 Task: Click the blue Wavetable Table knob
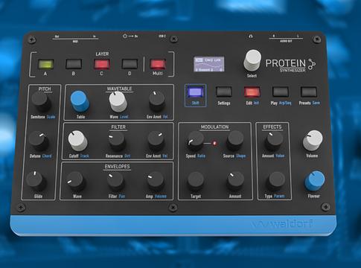(x=80, y=101)
